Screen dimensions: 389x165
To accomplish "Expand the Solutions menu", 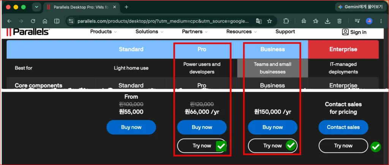I will (x=149, y=32).
